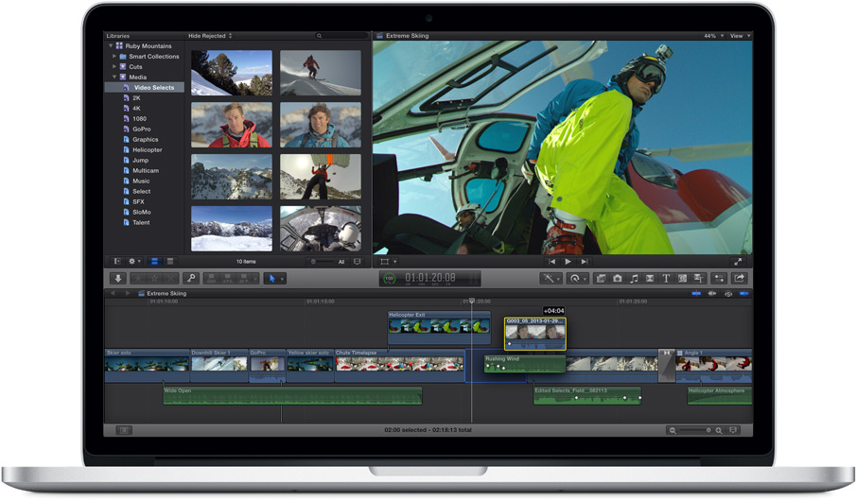This screenshot has height=501, width=856.
Task: Hide the Libraries sidebar
Action: click(x=117, y=262)
